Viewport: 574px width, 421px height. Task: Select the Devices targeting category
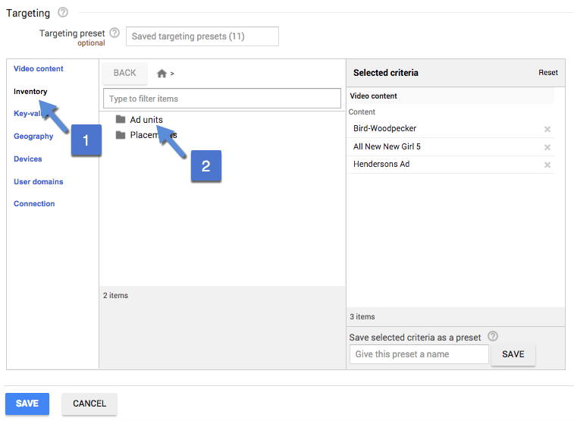pyautogui.click(x=28, y=159)
